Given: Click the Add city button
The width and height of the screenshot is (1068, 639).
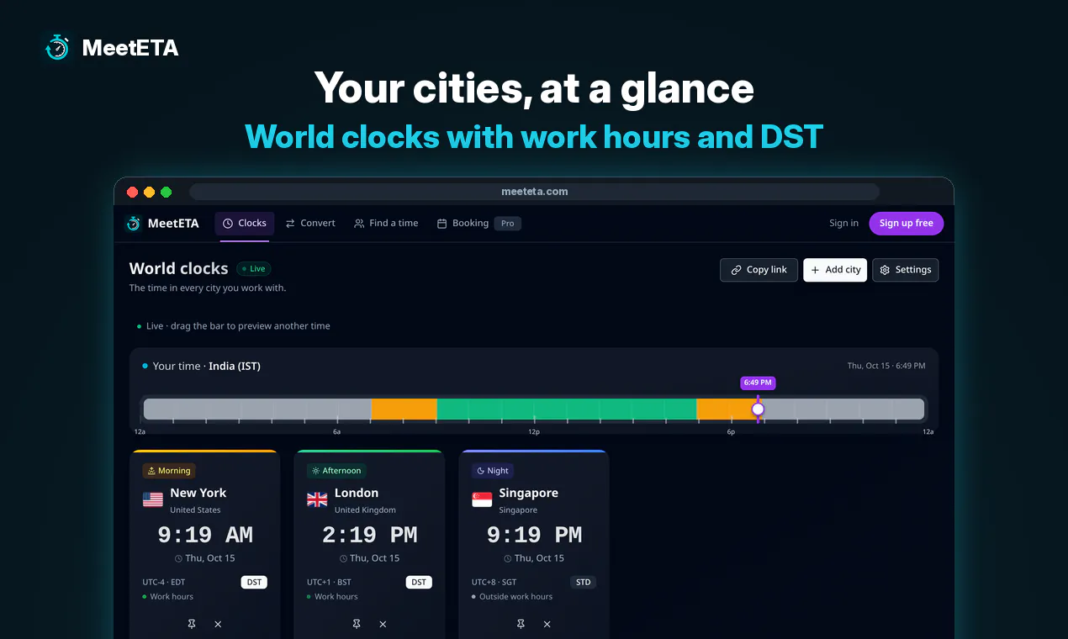Looking at the screenshot, I should click(835, 270).
